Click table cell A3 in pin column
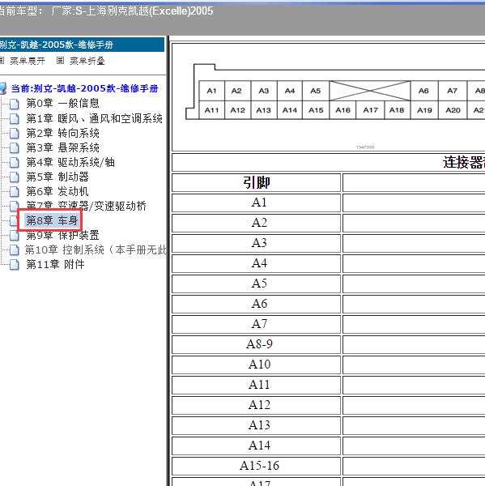The width and height of the screenshot is (485, 486). click(257, 243)
